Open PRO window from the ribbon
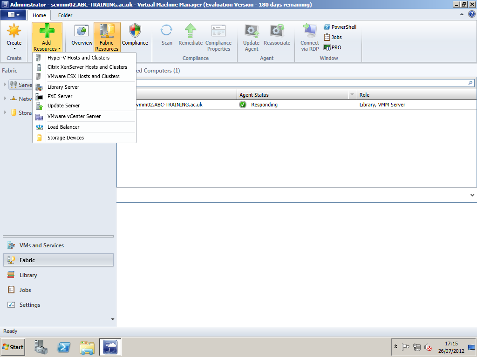Screen dimensions: 477x357 coord(333,47)
